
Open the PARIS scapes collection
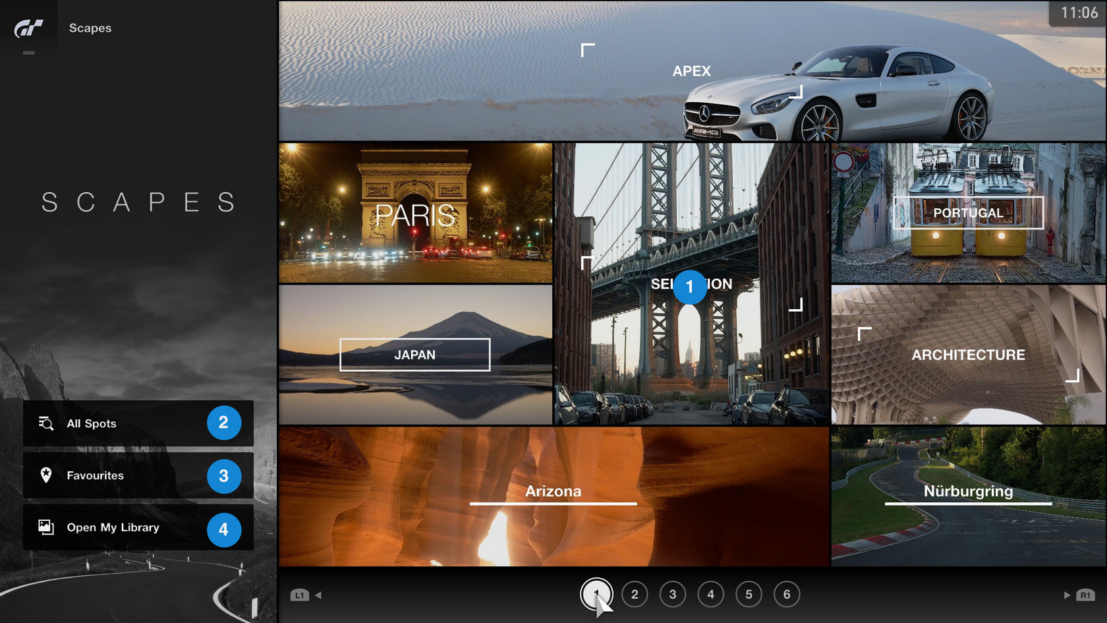tap(415, 212)
